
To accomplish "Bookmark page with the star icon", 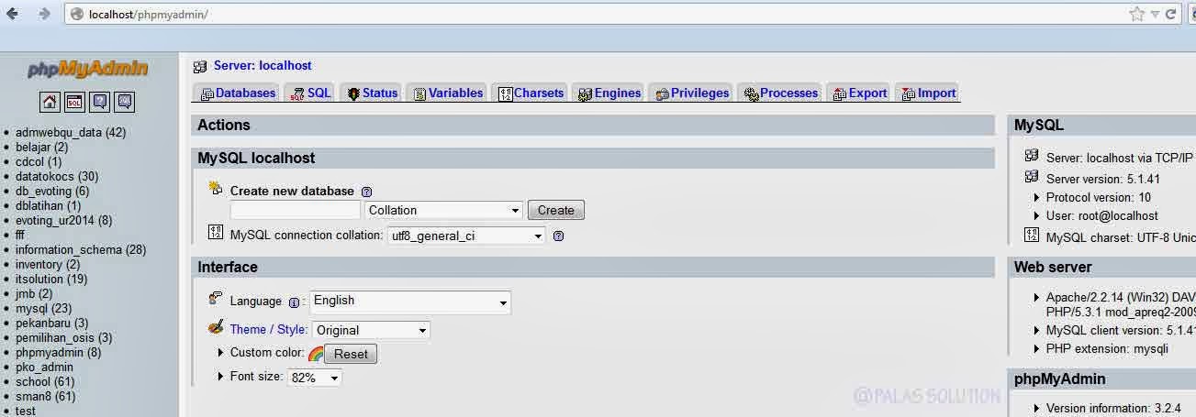I will click(x=1137, y=14).
